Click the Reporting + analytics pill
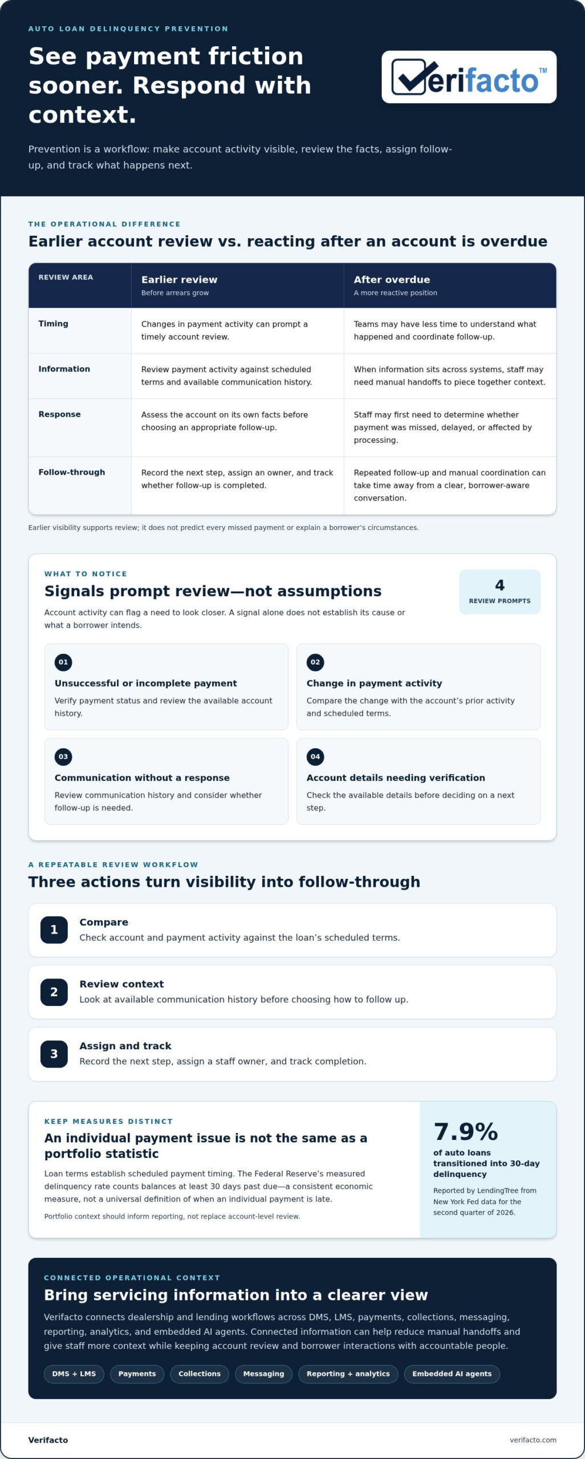This screenshot has height=1459, width=585. pos(348,1374)
